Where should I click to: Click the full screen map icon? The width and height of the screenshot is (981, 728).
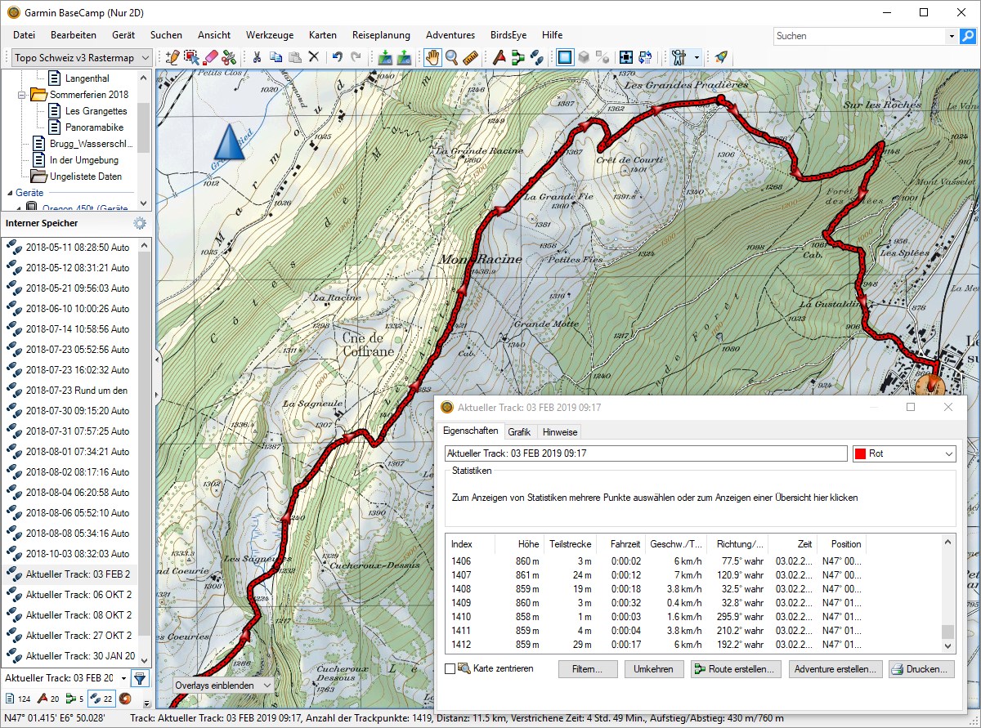coord(626,57)
